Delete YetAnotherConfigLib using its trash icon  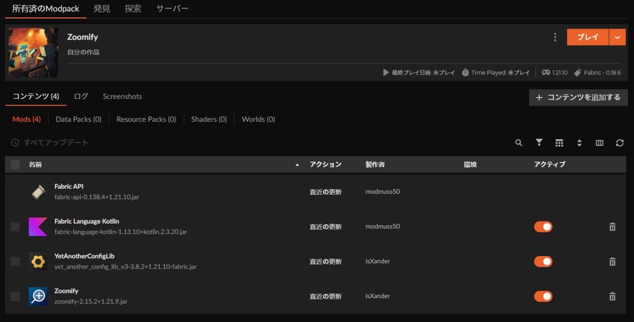tap(612, 261)
